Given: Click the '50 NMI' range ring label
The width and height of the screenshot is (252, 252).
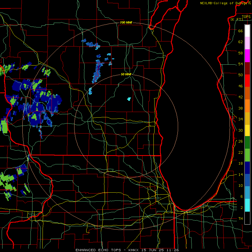Looking at the screenshot, I should [126, 74].
